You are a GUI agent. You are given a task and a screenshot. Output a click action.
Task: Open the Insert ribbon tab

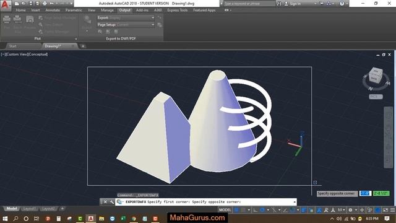[35, 10]
